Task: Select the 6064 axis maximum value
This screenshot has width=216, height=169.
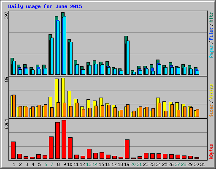Action: pyautogui.click(x=6, y=124)
